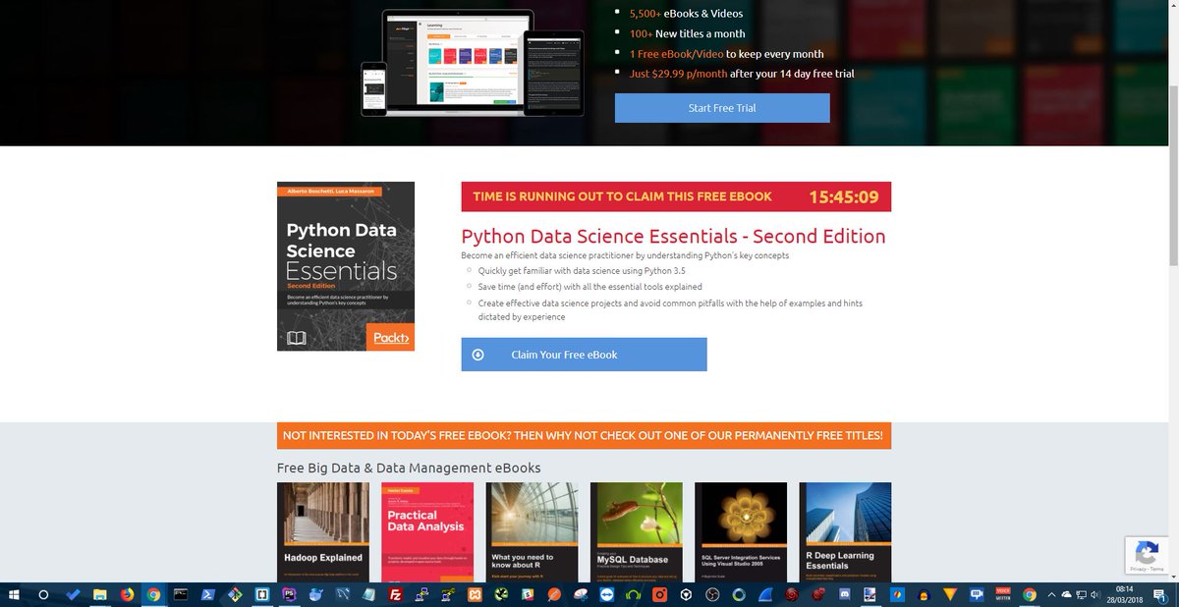
Task: Claim Your Free eBook button
Action: [x=584, y=355]
